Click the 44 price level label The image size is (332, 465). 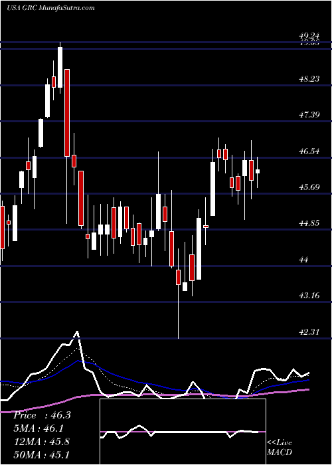(x=304, y=260)
